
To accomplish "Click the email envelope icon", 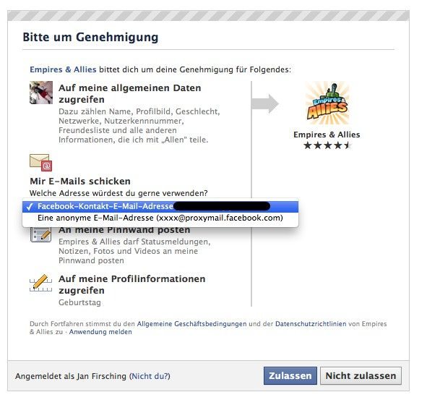I will [41, 163].
